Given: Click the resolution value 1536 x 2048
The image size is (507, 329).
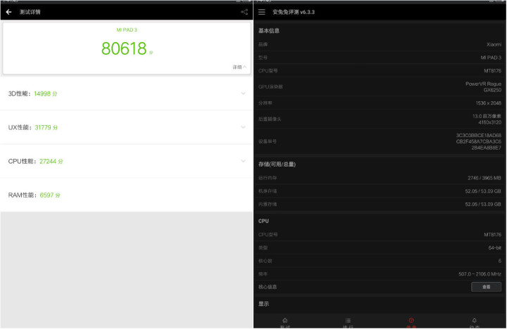Looking at the screenshot, I should [488, 103].
